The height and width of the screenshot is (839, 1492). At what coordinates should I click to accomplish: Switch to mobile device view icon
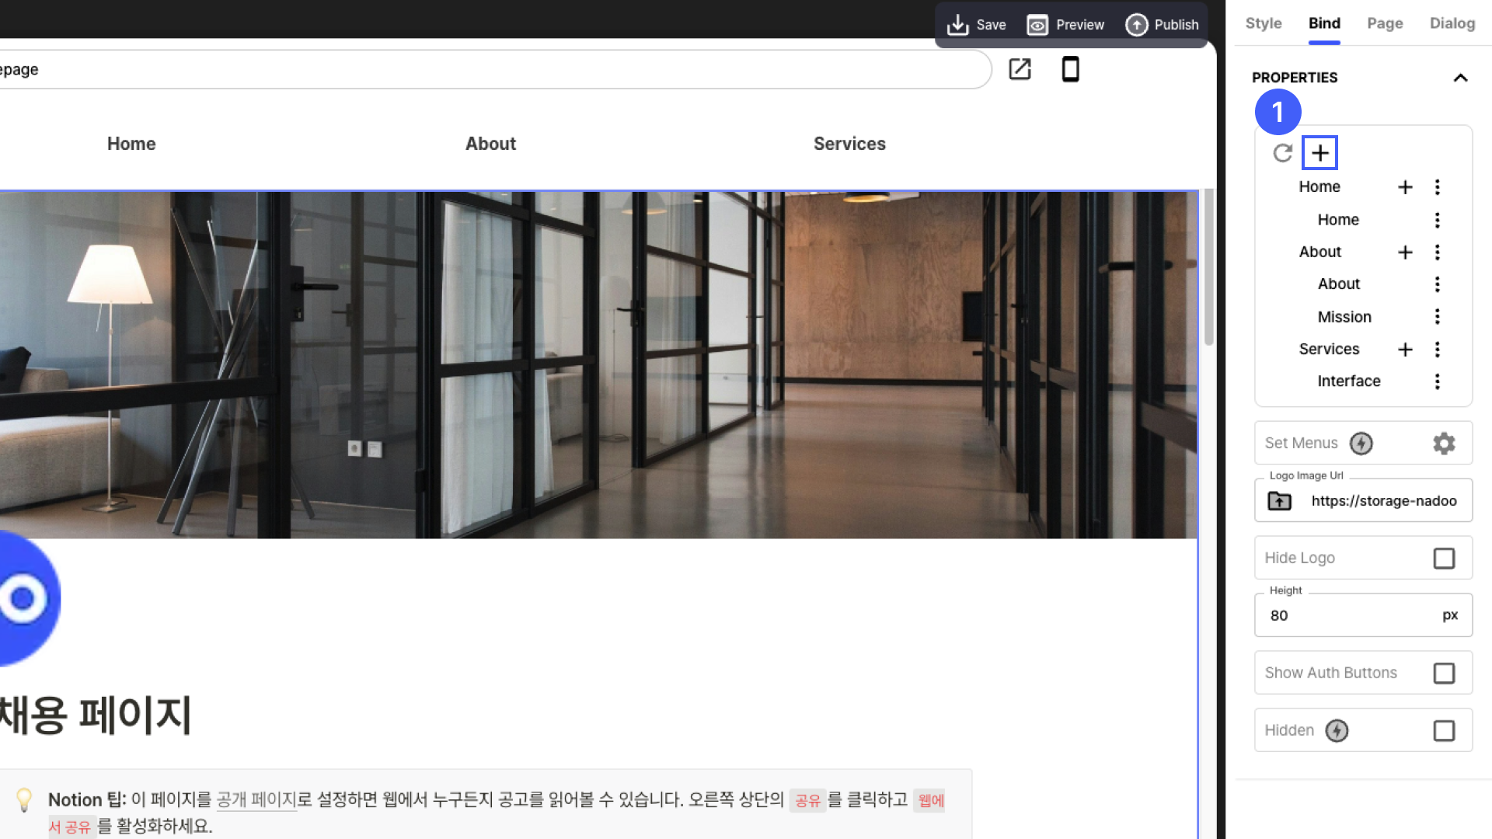pos(1070,69)
